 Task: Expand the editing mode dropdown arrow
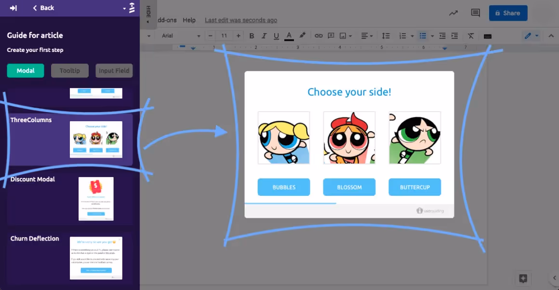click(537, 36)
